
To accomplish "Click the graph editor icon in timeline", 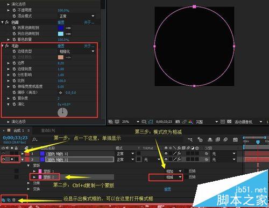I will (x=235, y=139).
